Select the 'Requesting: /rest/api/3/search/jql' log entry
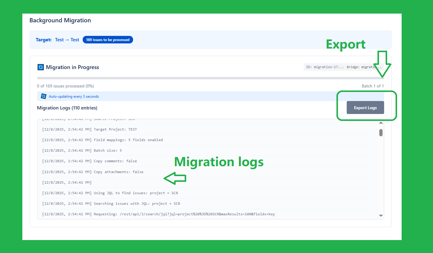This screenshot has width=433, height=253. point(207,214)
